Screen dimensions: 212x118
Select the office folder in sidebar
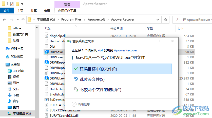[17, 28]
